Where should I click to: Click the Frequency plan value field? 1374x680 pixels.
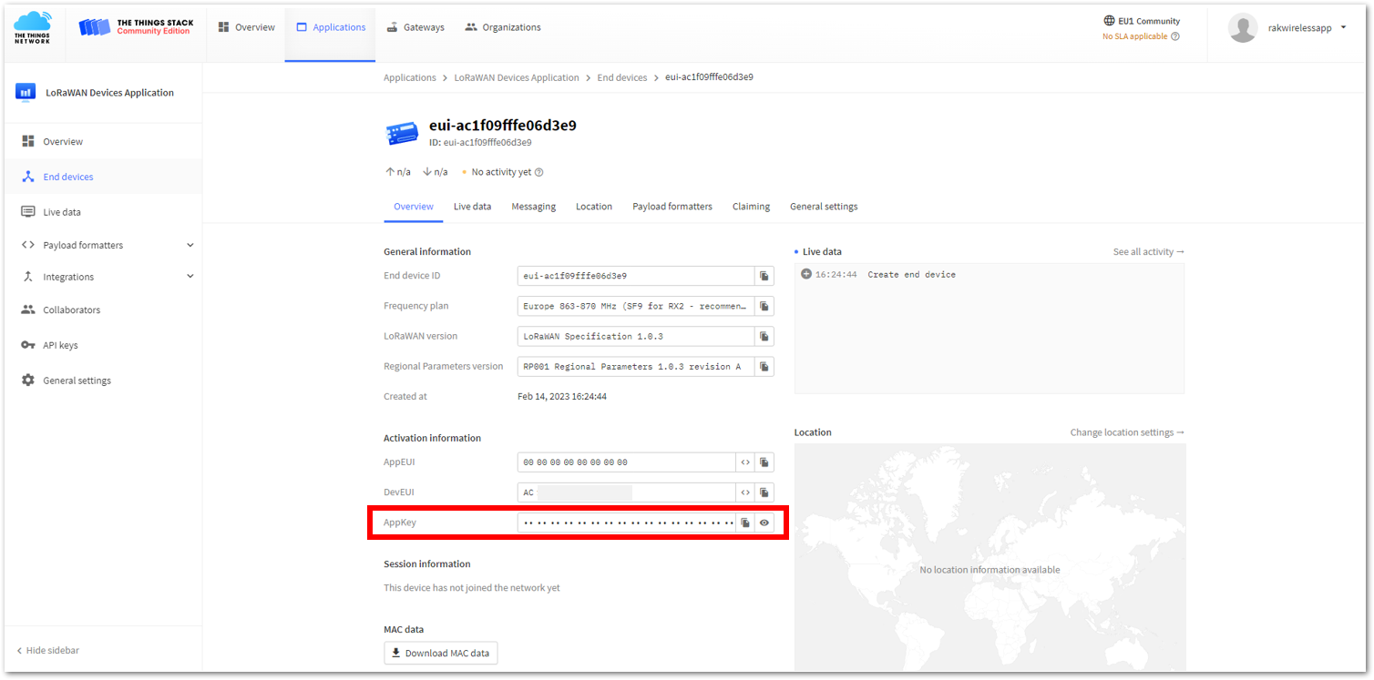click(x=636, y=306)
